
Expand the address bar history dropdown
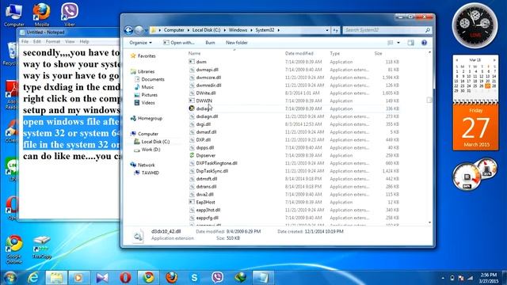point(327,30)
